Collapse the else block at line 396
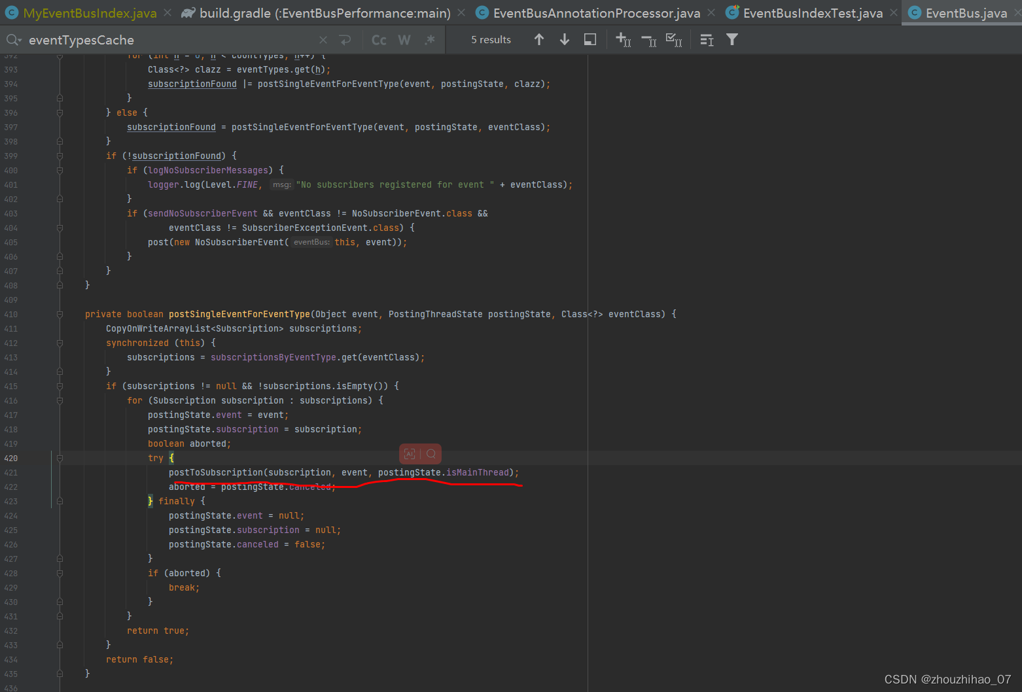The width and height of the screenshot is (1022, 692). coord(60,112)
